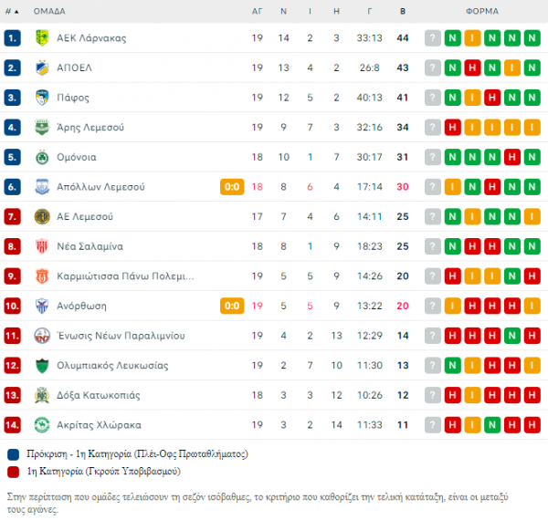Viewport: 548px width, 520px height.
Task: Sort table by the # position arrow
Action: [12, 11]
